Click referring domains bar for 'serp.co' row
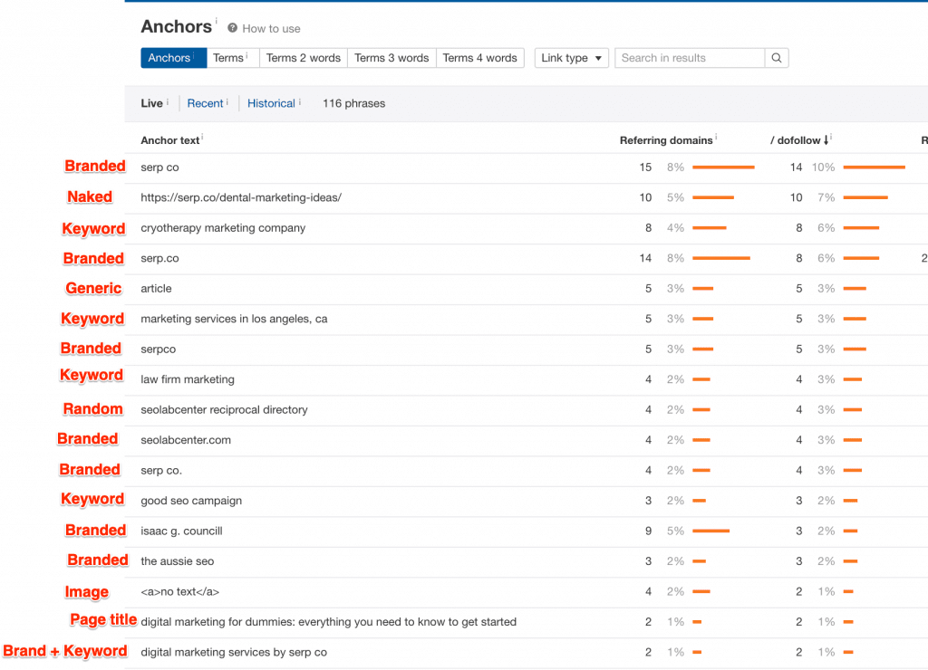The image size is (928, 670). tap(720, 258)
